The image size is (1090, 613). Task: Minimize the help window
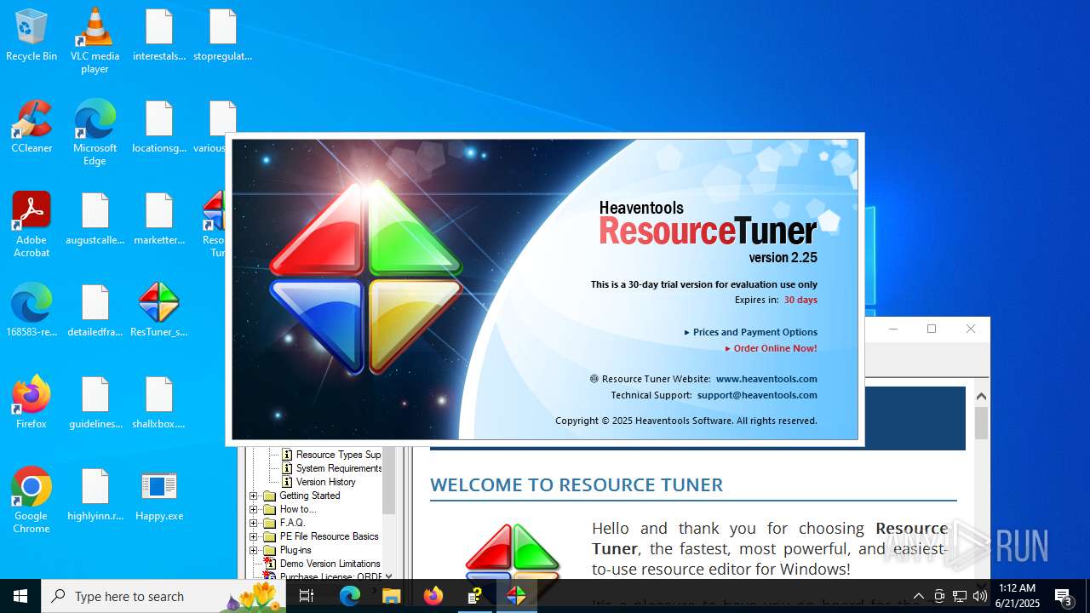[893, 329]
